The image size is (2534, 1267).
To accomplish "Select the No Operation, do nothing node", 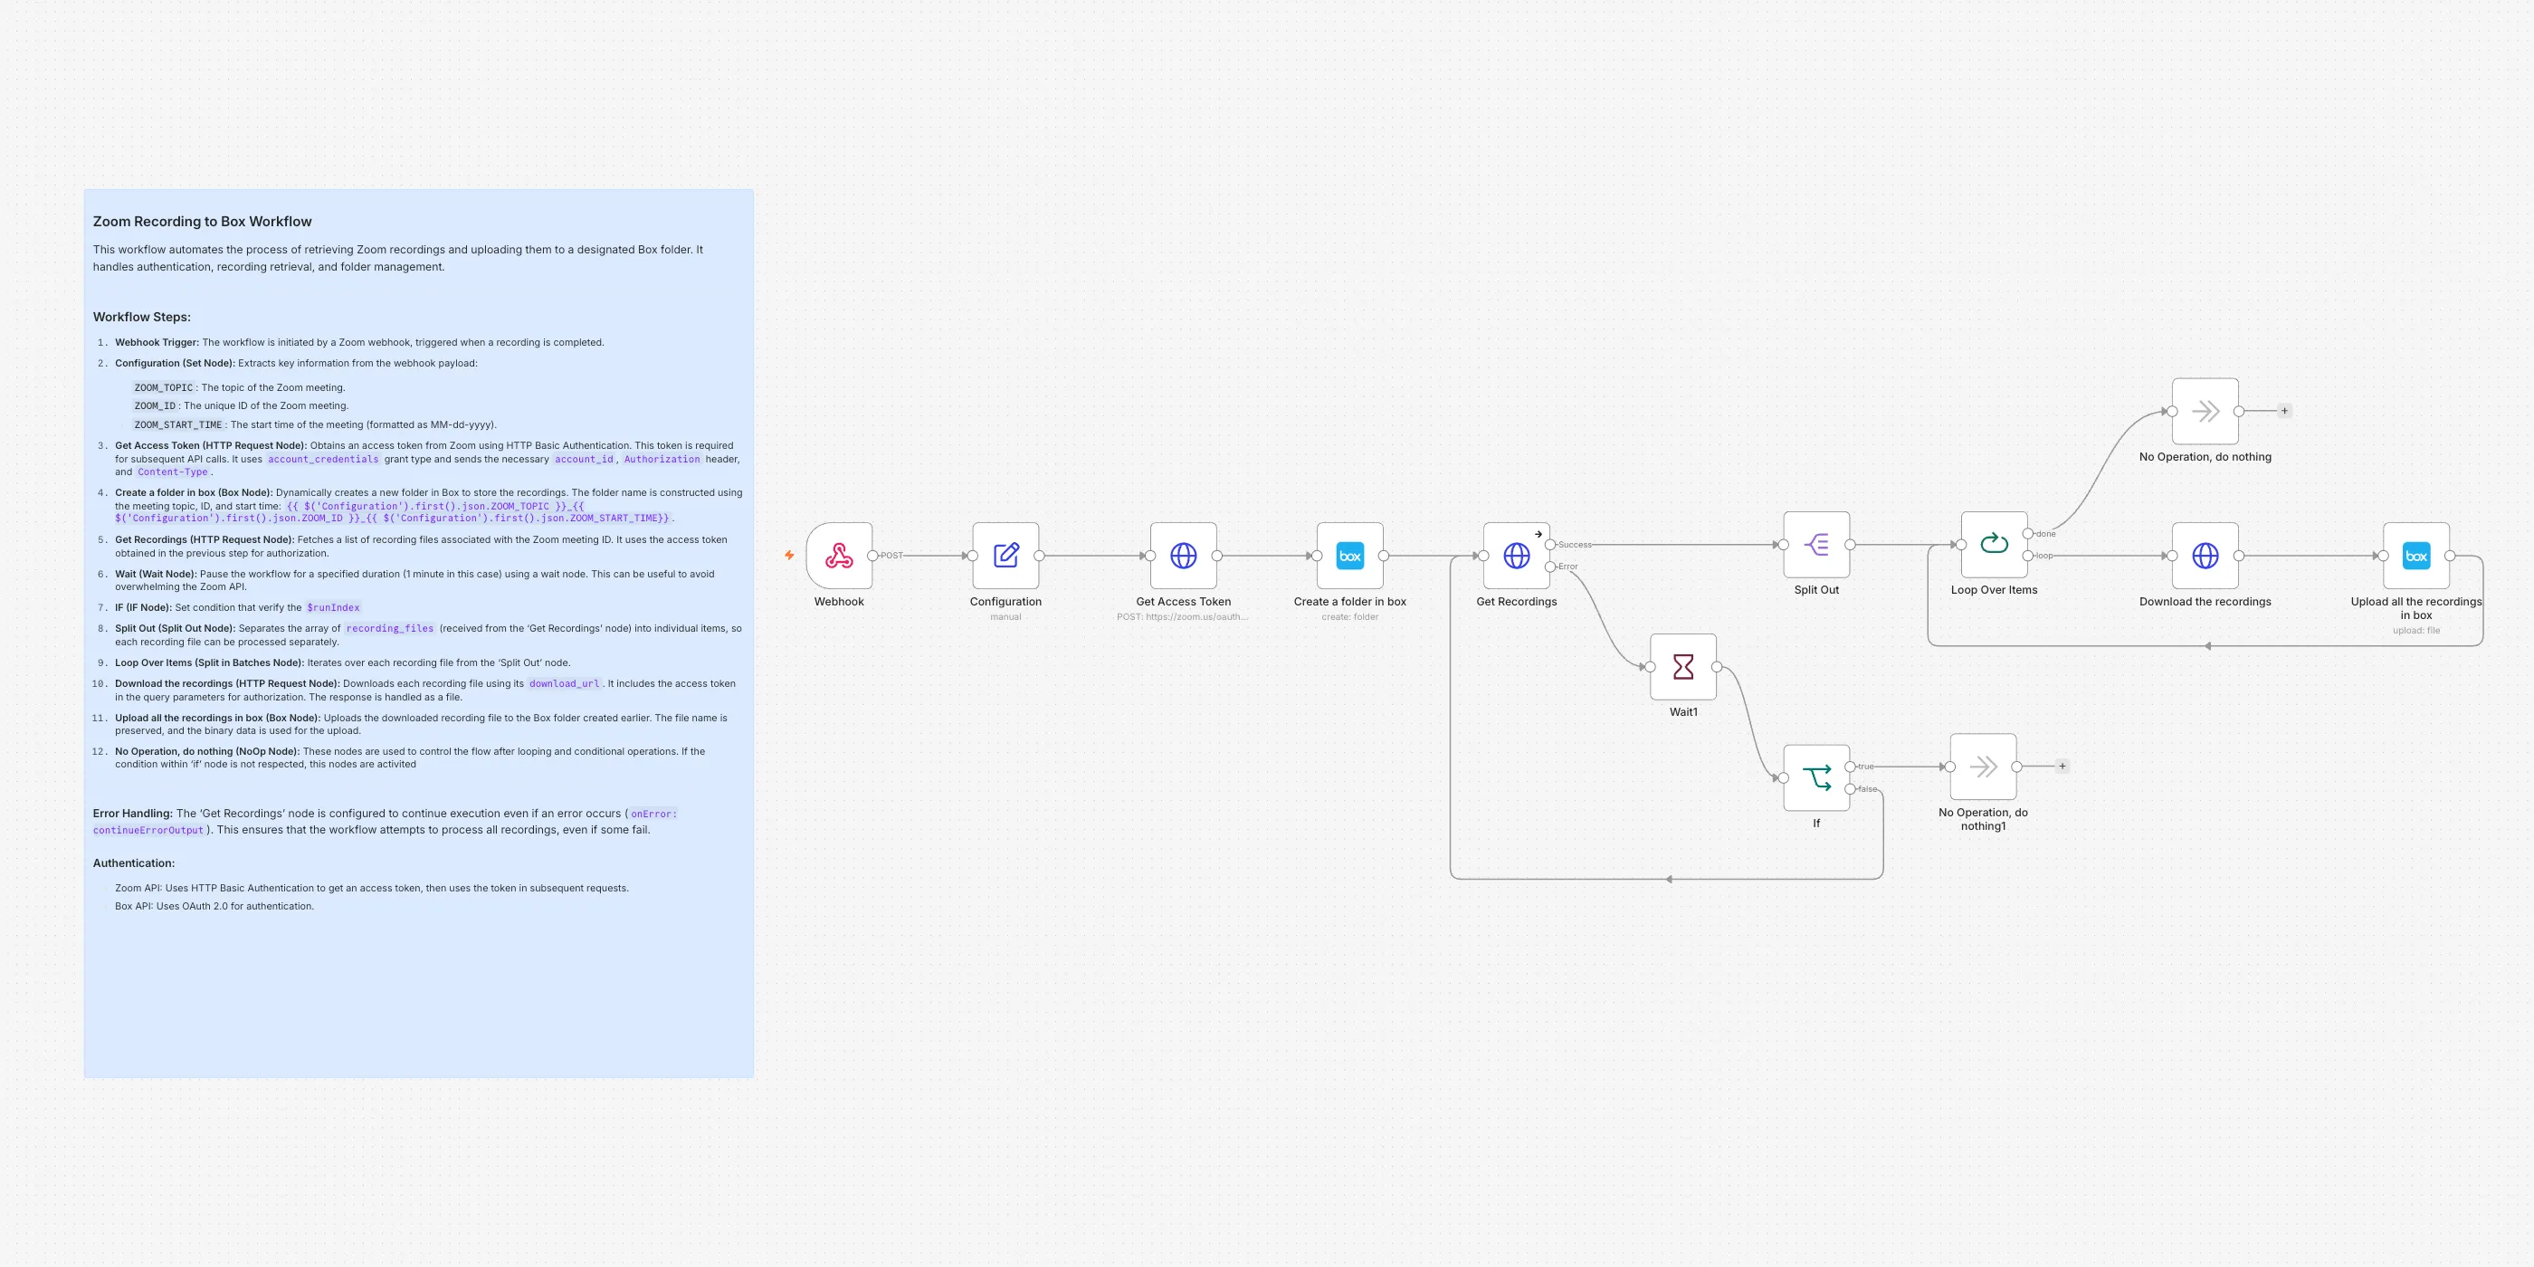I will (x=2205, y=411).
